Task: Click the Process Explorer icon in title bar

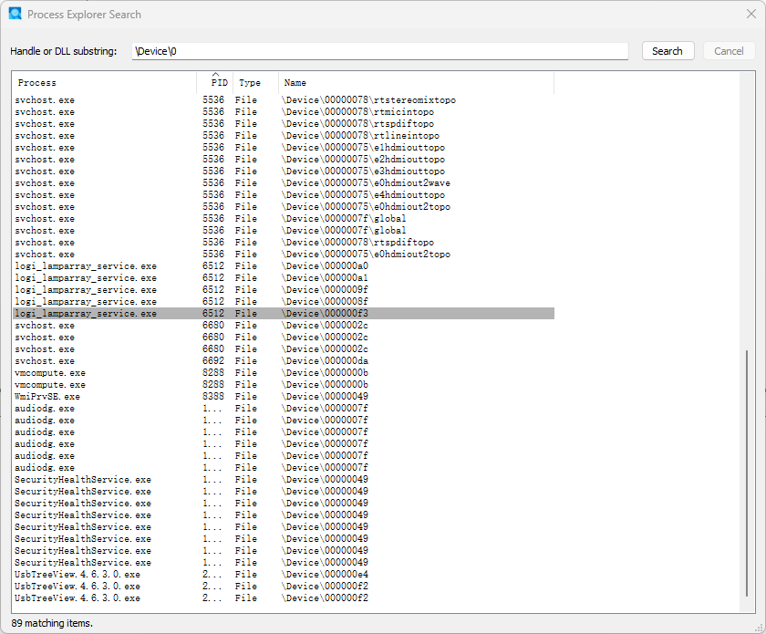Action: 16,14
